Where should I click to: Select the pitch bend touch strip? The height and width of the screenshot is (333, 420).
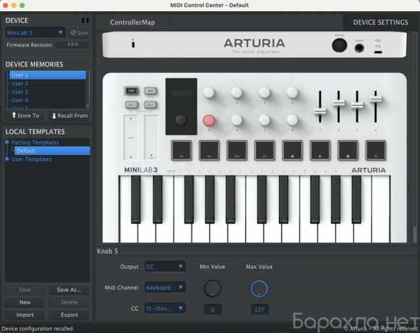[131, 137]
